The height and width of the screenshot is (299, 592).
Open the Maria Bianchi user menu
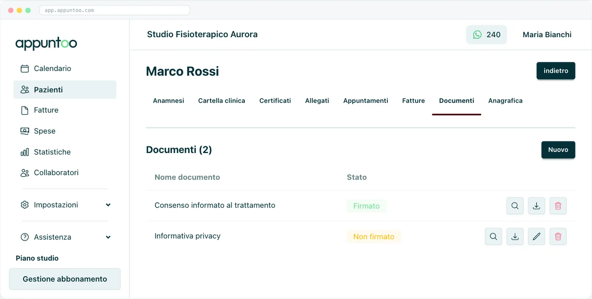pos(547,35)
